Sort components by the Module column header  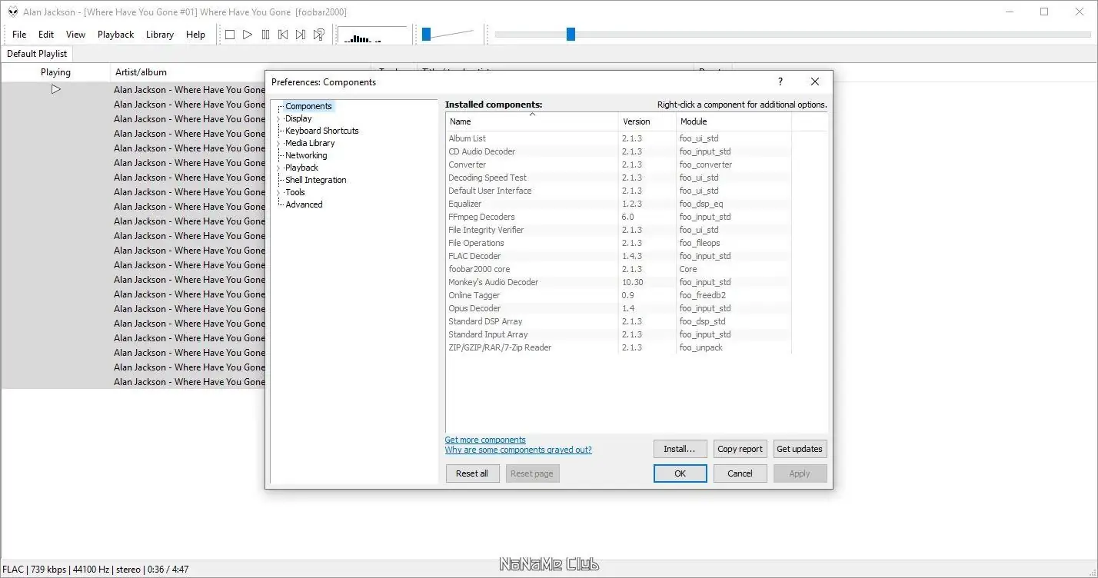coord(734,121)
